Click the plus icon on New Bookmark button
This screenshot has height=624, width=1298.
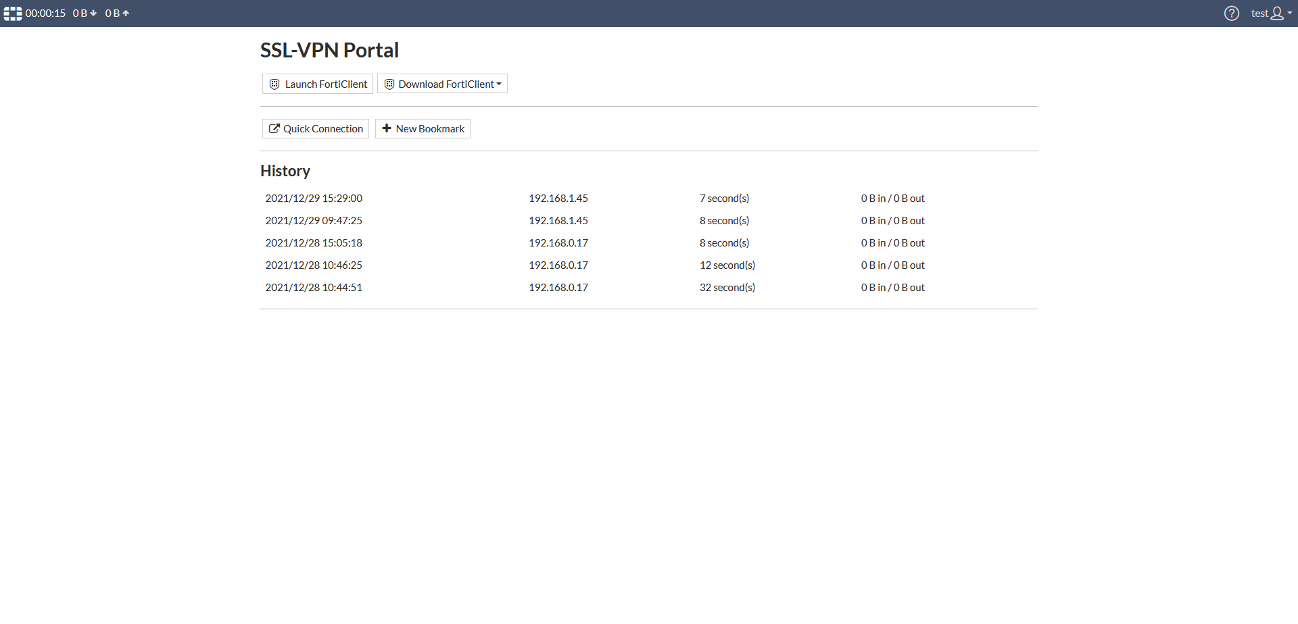point(386,128)
